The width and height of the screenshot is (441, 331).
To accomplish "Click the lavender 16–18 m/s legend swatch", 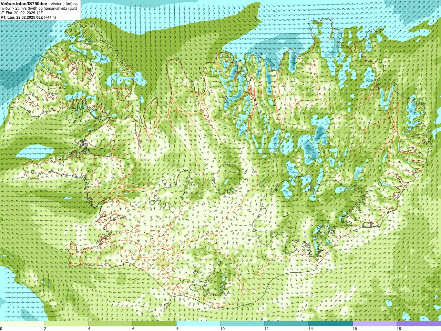I will click(x=375, y=324).
